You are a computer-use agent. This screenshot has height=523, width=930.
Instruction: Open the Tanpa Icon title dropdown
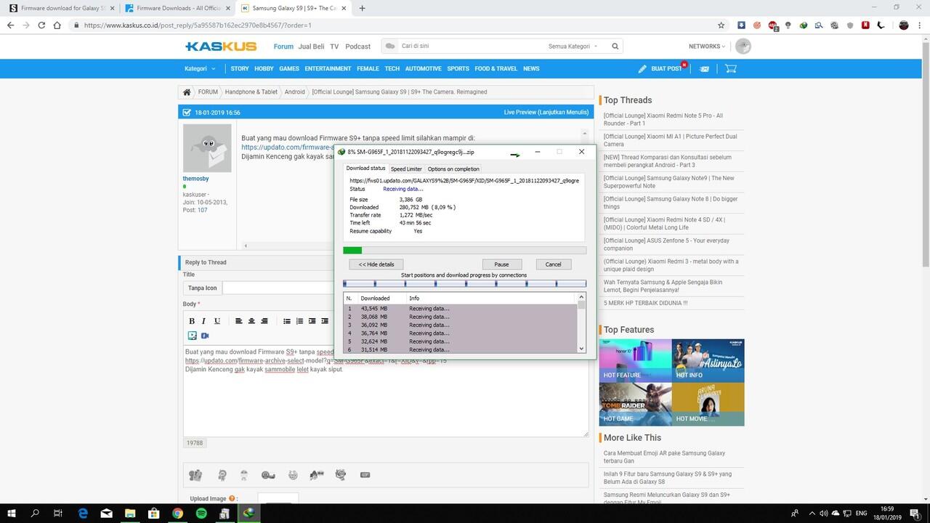(x=203, y=288)
